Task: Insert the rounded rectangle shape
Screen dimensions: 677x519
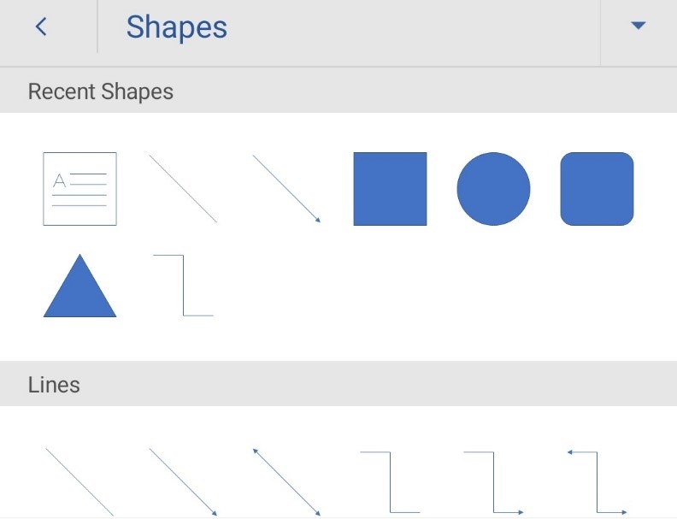Action: coord(597,189)
